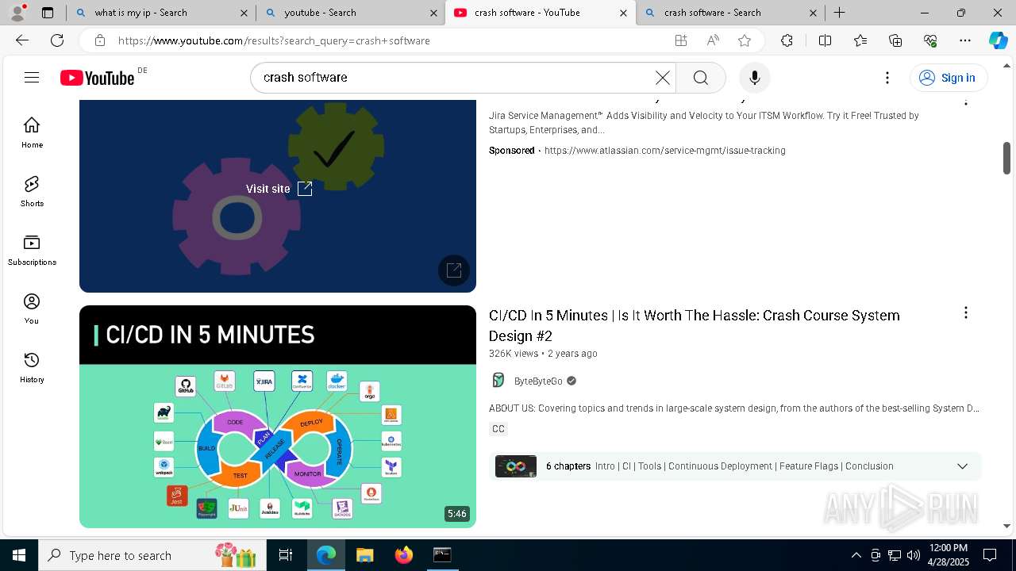The image size is (1016, 571).
Task: Click the Sign in button
Action: pyautogui.click(x=948, y=78)
